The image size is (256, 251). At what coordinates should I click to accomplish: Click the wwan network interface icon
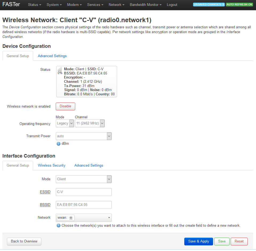pos(71,218)
